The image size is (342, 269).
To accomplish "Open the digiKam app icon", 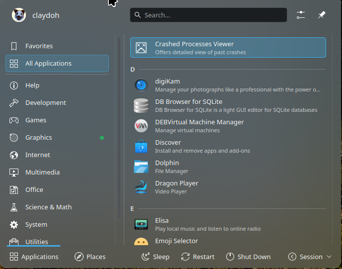I will click(x=141, y=85).
